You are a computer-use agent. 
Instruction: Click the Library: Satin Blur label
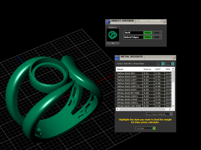tap(130, 64)
